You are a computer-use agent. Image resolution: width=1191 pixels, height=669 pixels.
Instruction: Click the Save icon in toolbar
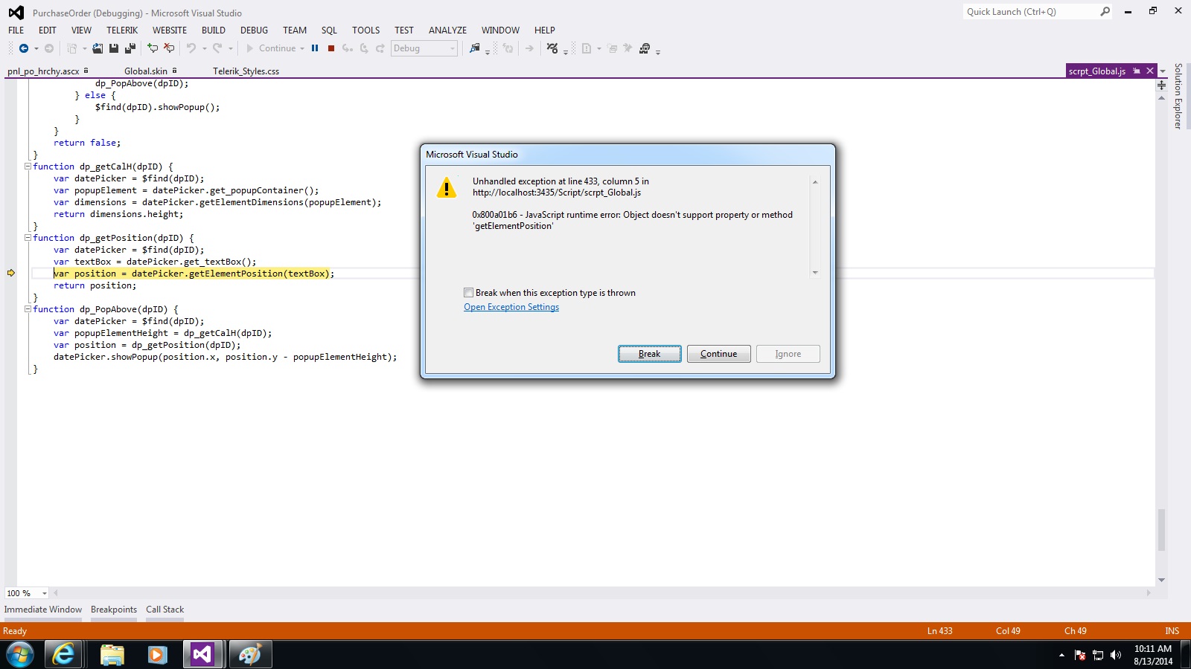[x=114, y=48]
